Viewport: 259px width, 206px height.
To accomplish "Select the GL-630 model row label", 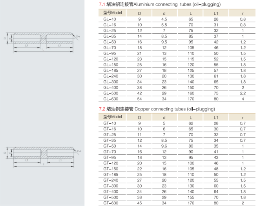I will click(110, 99).
